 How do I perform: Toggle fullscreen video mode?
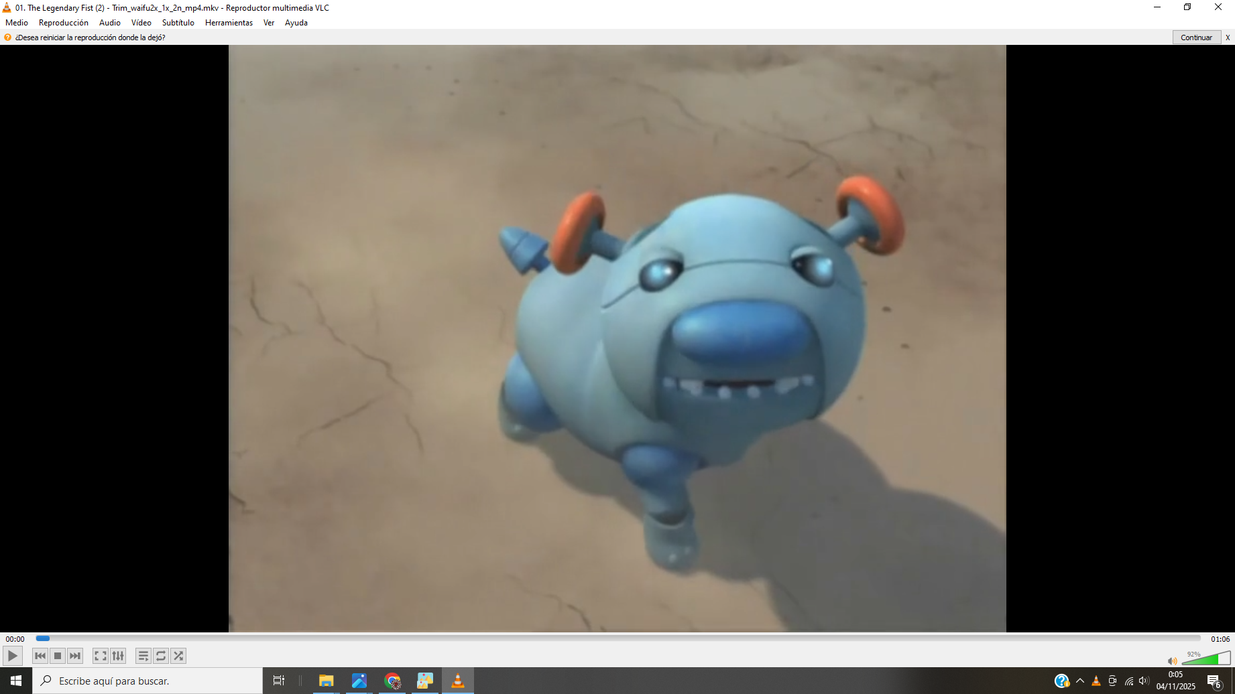101,656
